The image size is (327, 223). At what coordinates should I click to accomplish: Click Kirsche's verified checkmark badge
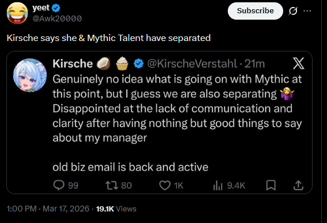pos(138,64)
